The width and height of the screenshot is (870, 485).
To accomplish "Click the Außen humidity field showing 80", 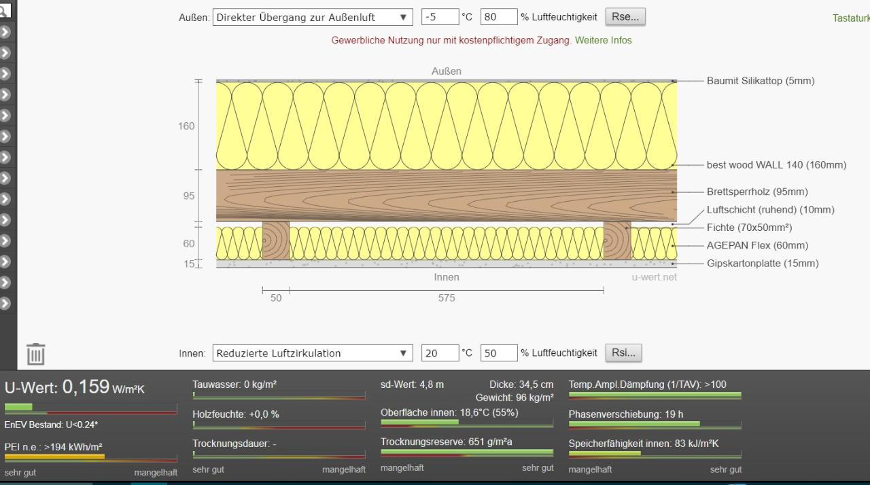I will (x=498, y=18).
